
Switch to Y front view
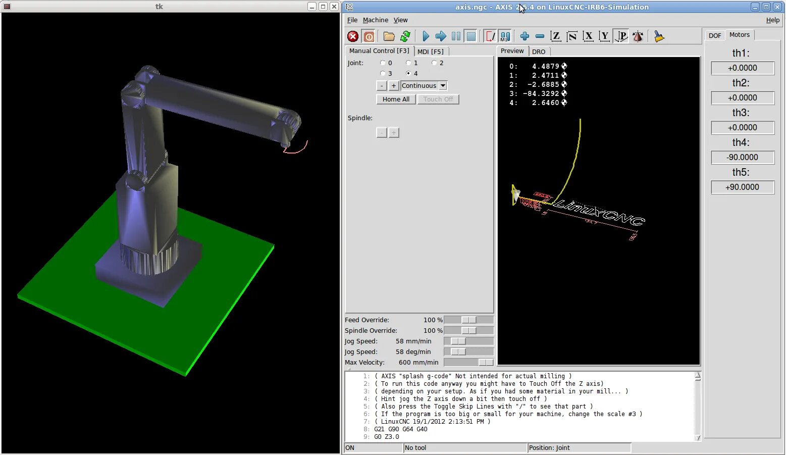click(604, 36)
